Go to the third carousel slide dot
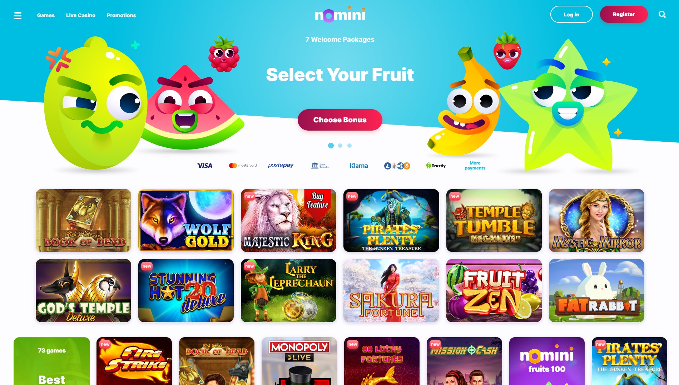 pos(350,146)
